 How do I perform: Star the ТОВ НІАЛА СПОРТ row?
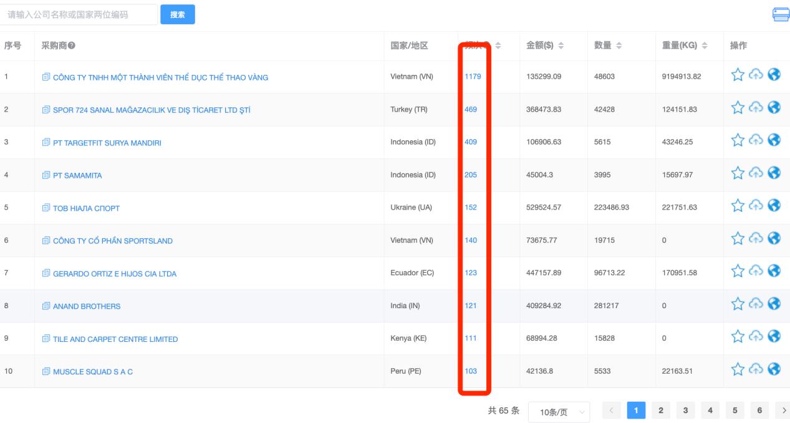pos(738,205)
